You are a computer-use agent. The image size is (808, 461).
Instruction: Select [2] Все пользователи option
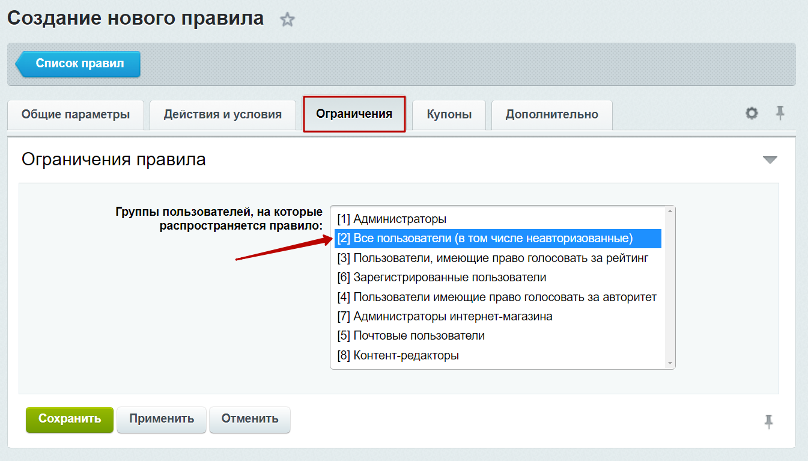click(x=497, y=239)
